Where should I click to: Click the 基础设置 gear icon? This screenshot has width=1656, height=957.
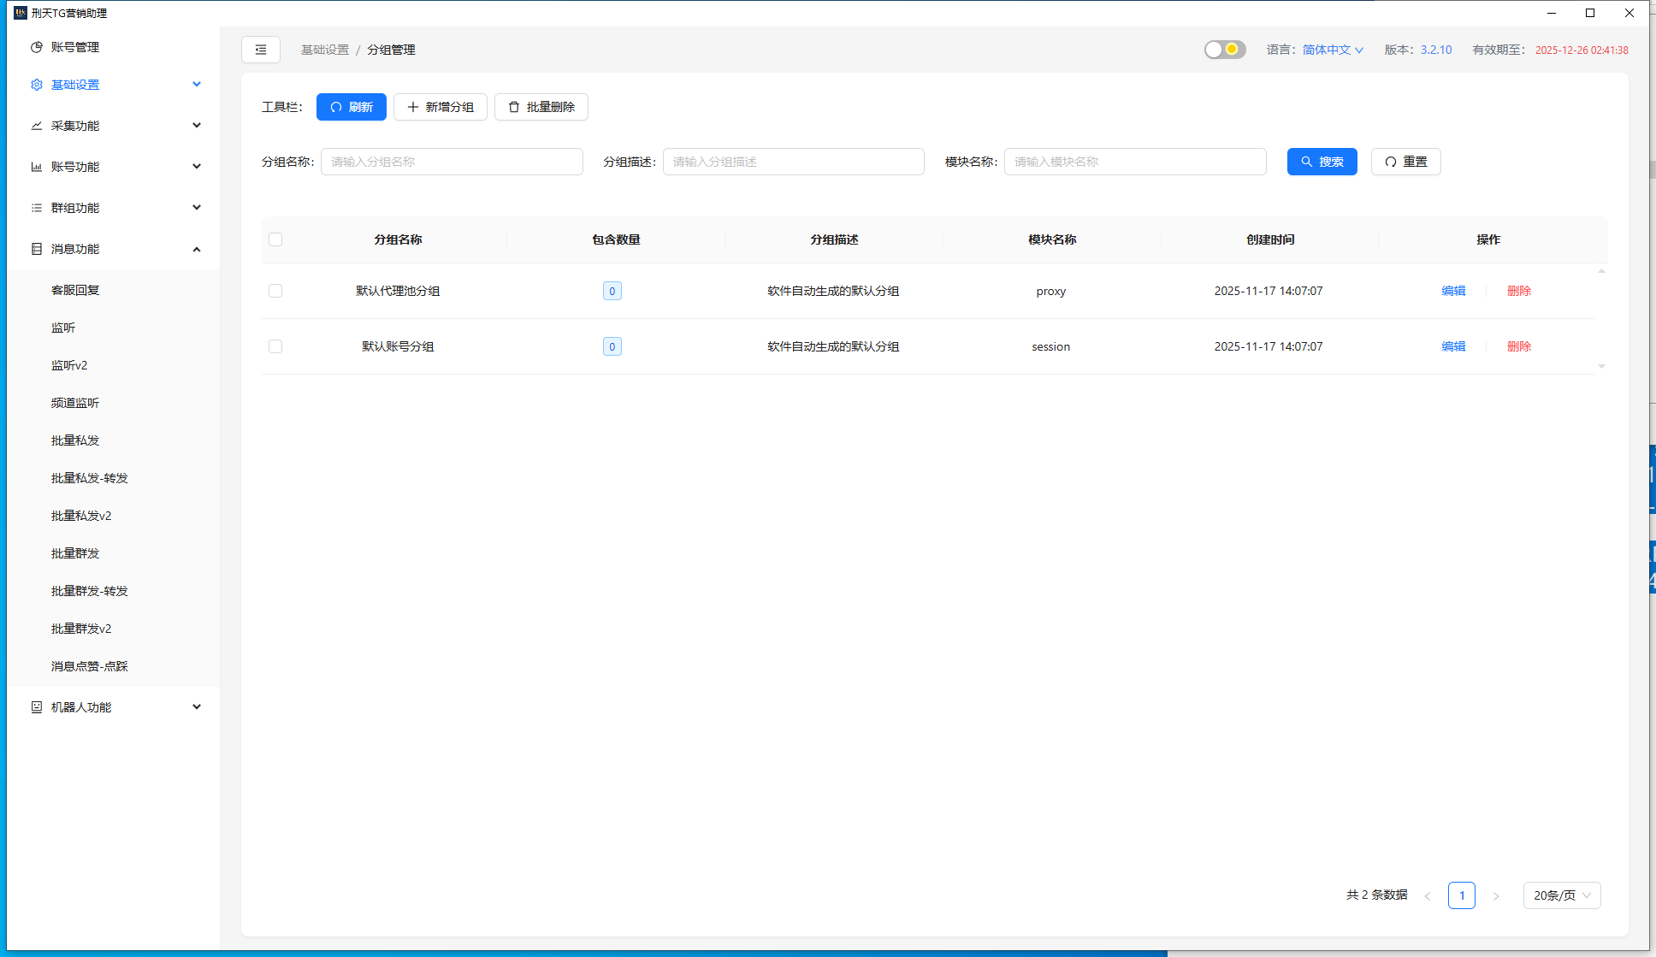pos(36,84)
